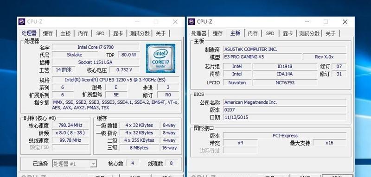
Task: Switch to 测試分數 tab in left window
Action: (x=140, y=33)
